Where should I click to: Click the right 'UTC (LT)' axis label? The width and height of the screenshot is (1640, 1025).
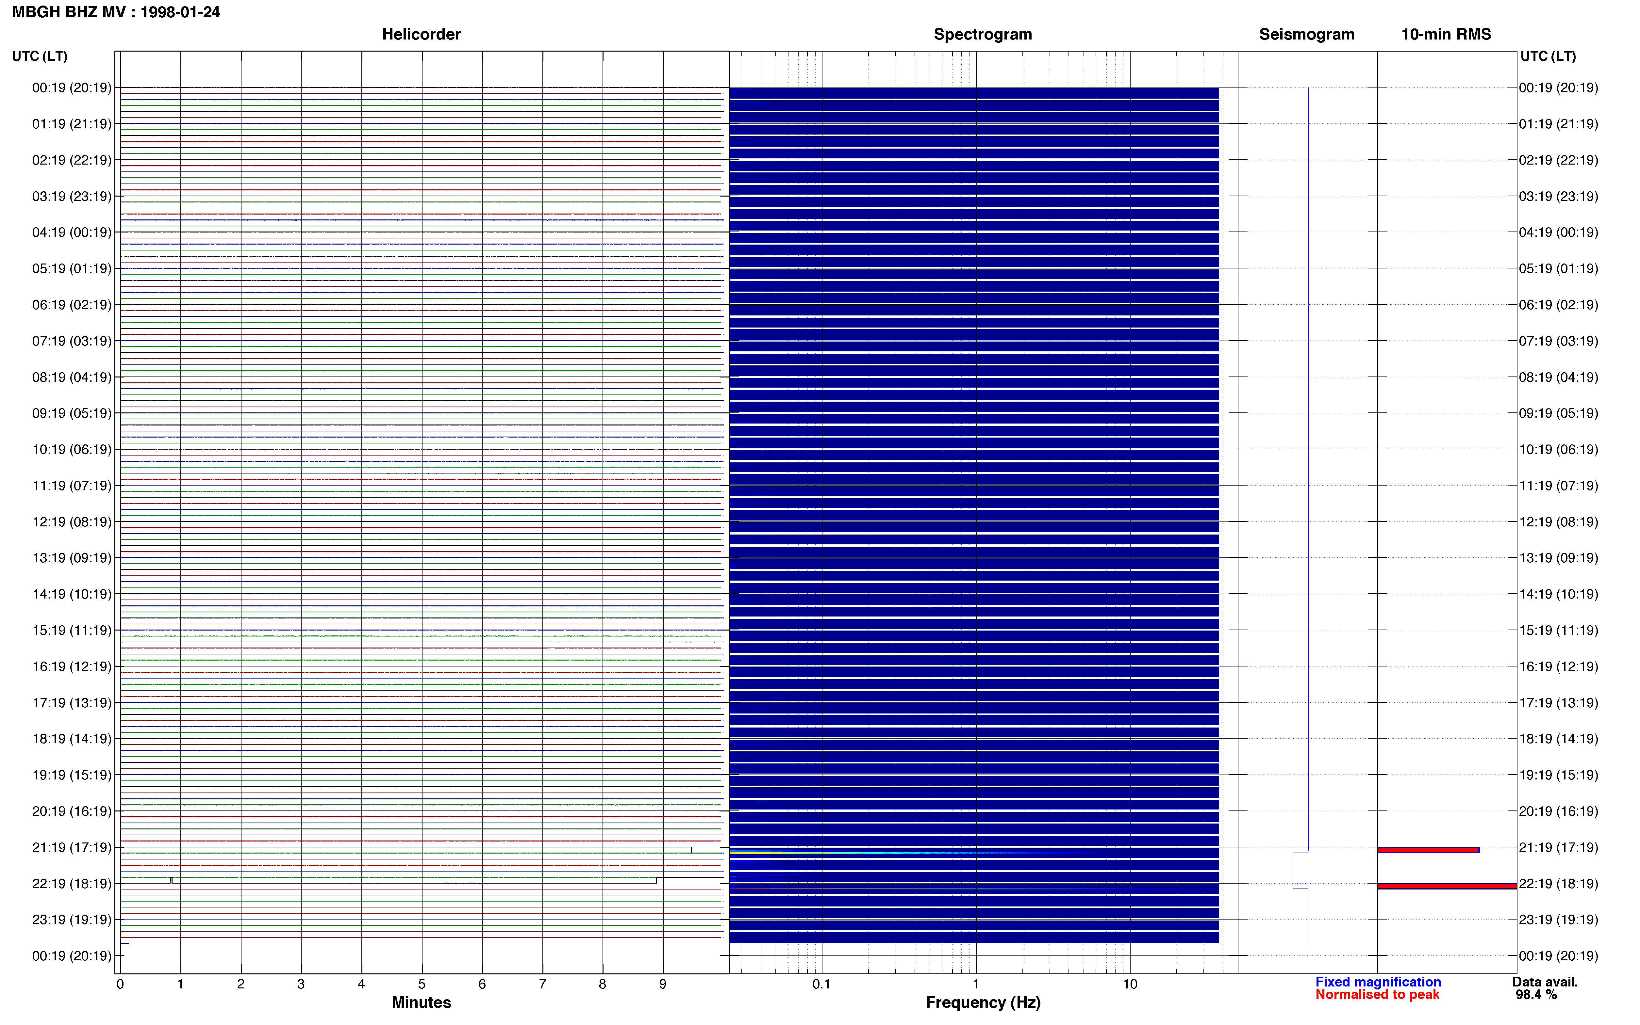[x=1548, y=56]
